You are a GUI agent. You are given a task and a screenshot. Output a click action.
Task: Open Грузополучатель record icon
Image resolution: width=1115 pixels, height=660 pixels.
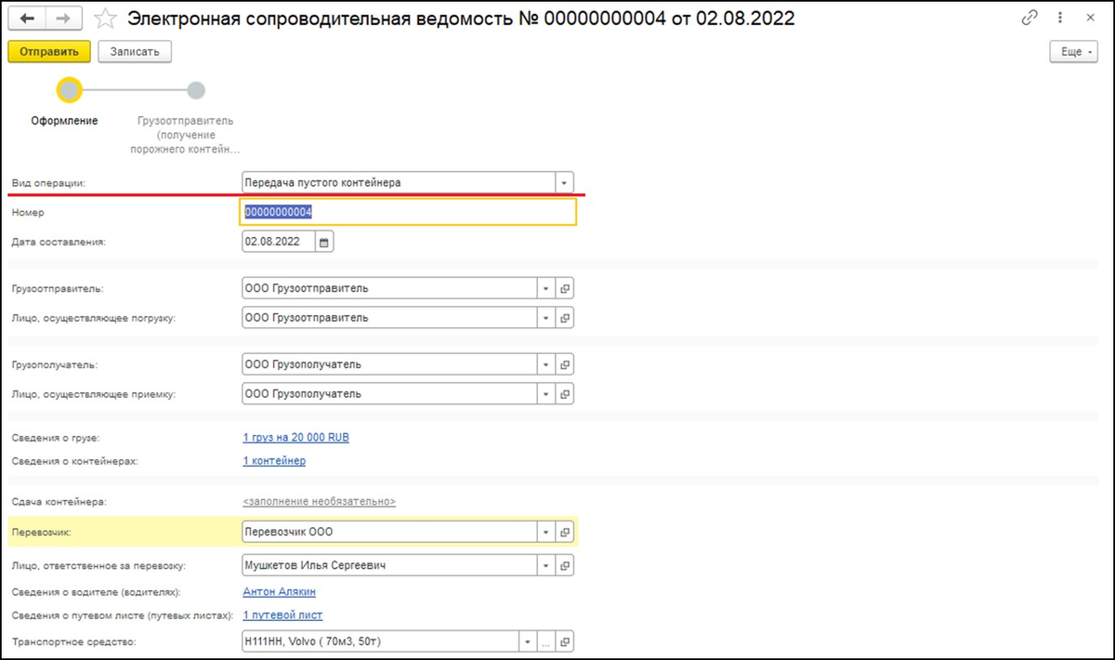(564, 364)
